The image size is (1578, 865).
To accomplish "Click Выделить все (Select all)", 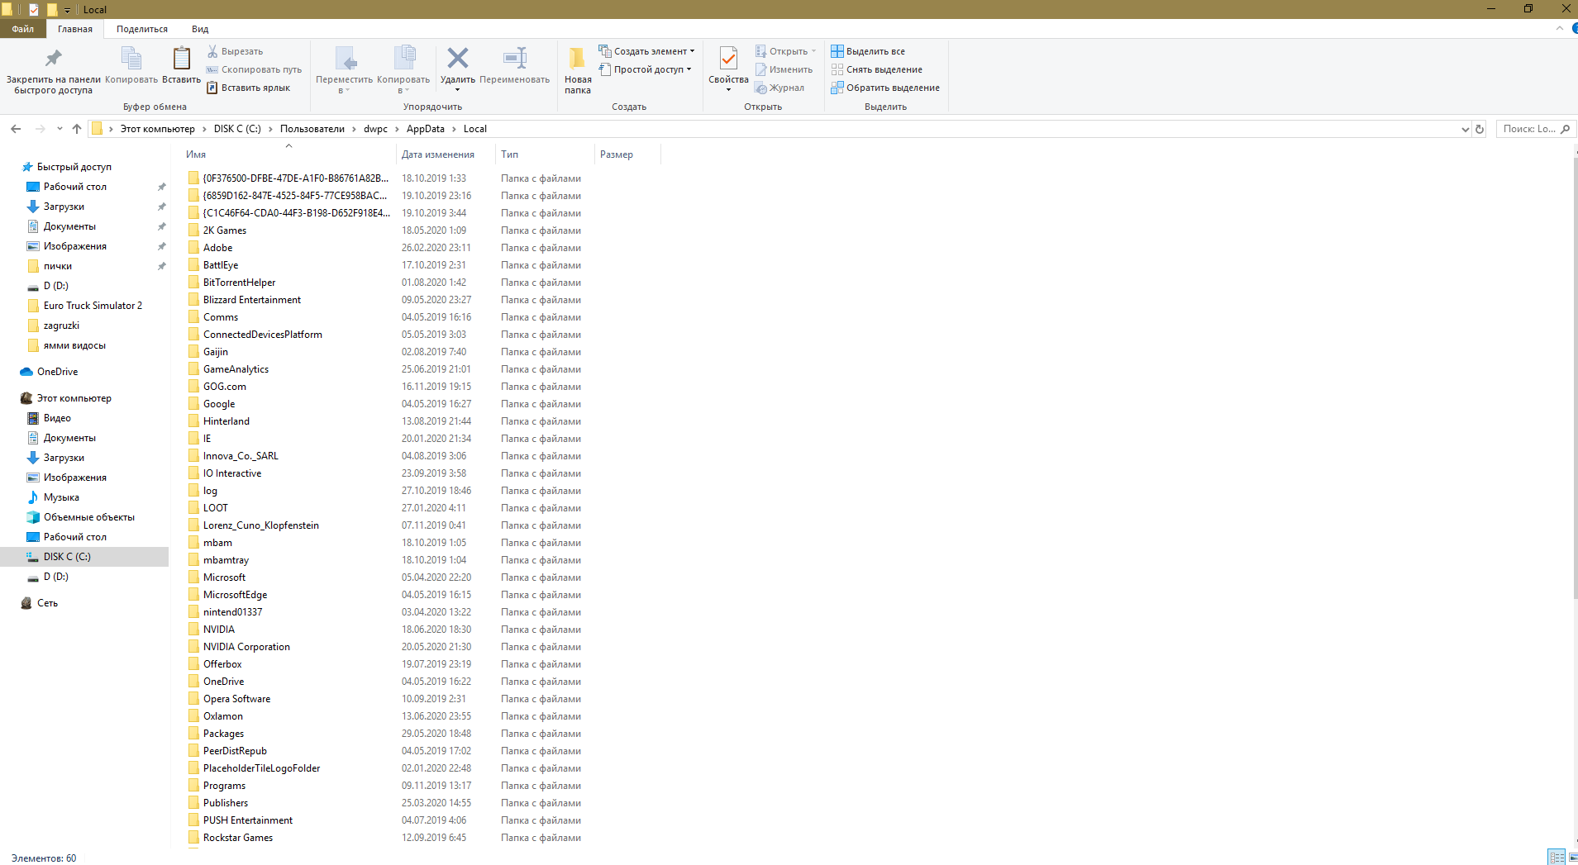I will pos(868,51).
